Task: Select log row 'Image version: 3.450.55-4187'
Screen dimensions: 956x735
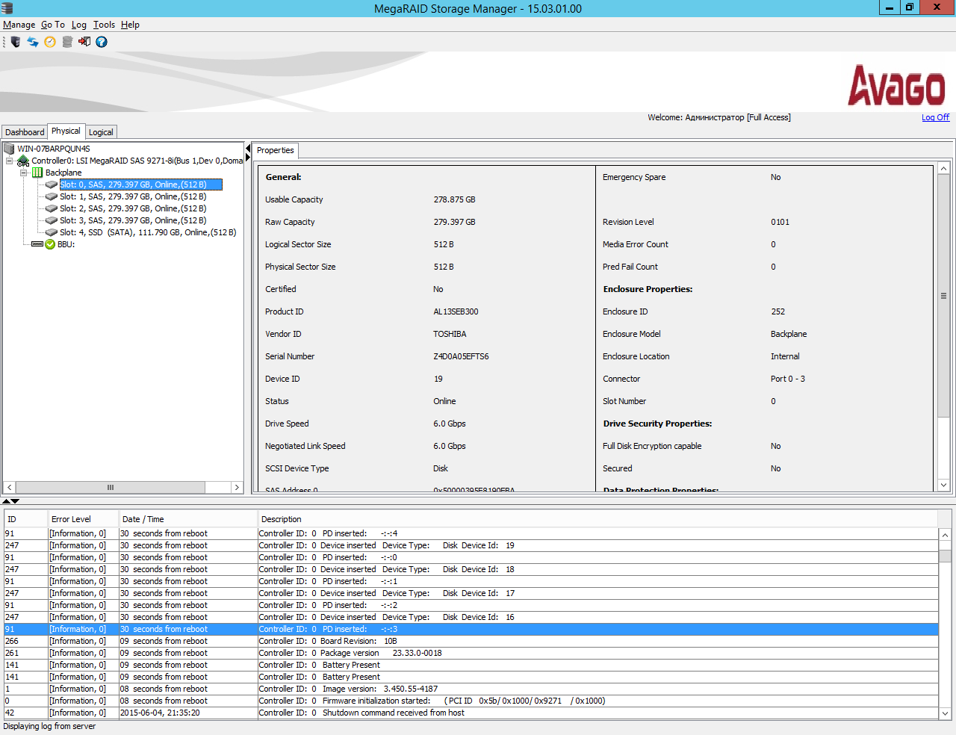Action: point(471,689)
